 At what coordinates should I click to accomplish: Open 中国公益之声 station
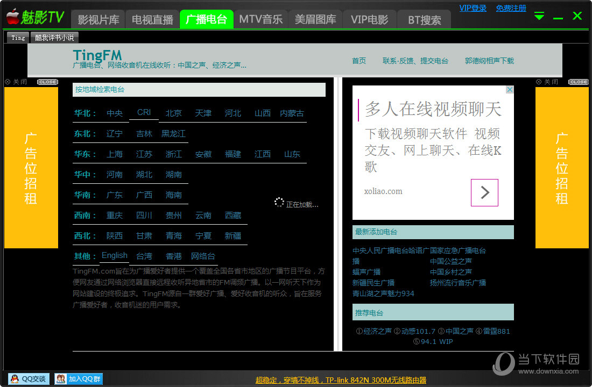(451, 261)
